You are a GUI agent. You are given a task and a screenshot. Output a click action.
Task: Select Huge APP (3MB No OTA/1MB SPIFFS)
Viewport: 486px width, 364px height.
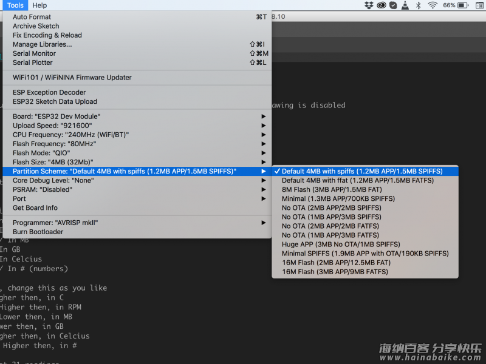click(365, 244)
